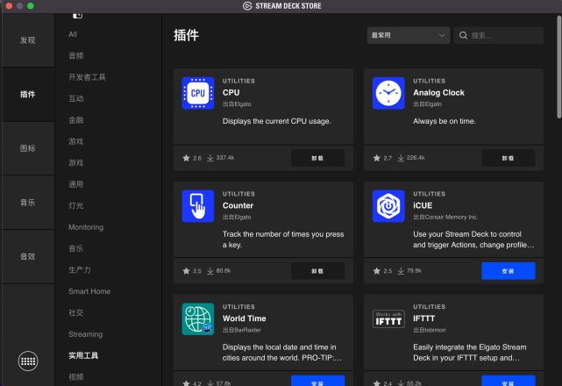Uninstall the Analog Clock plugin
This screenshot has width=562, height=386.
pos(509,158)
